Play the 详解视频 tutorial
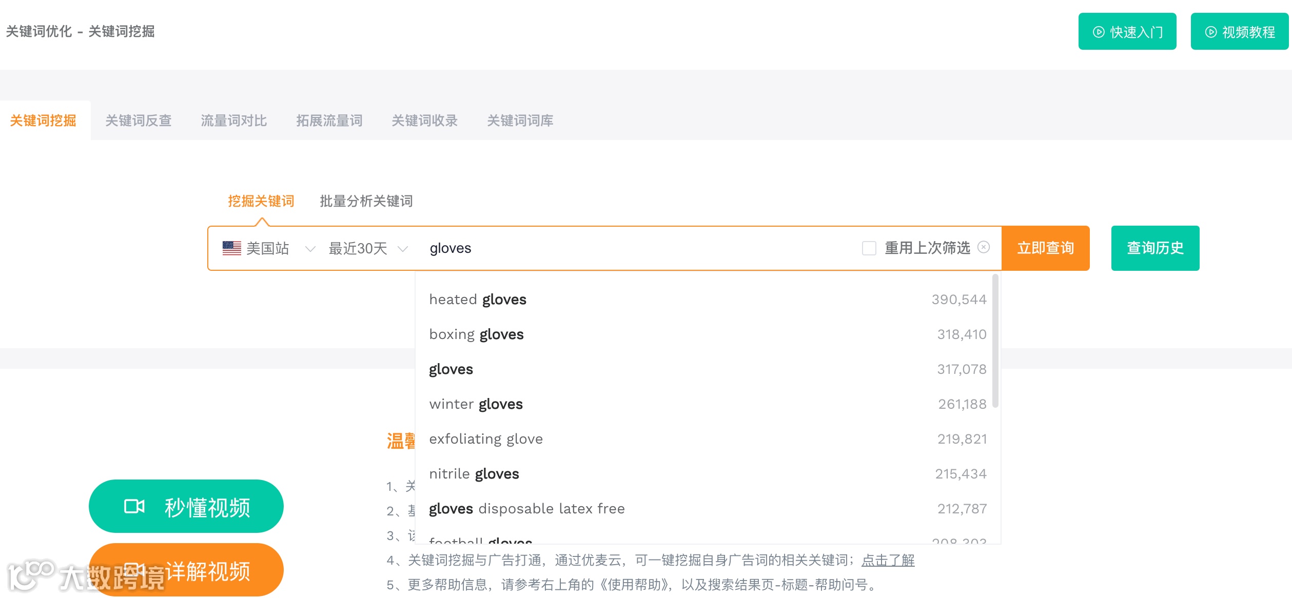The image size is (1292, 598). [x=207, y=570]
